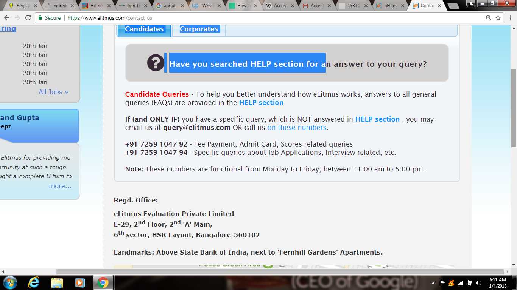Viewport: 517px width, 290px height.
Task: Click the address bar URL field
Action: tap(265, 18)
